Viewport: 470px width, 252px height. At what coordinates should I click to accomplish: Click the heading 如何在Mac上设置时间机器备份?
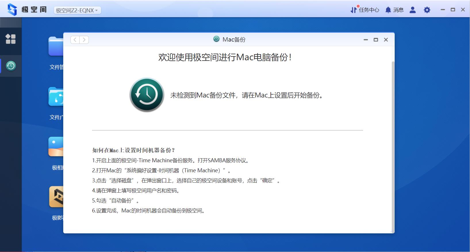(133, 150)
